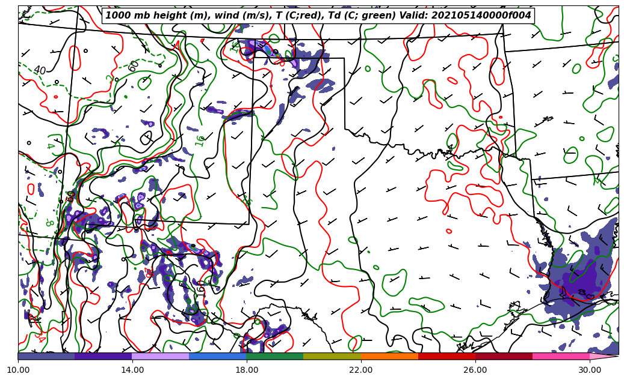
Task: Click the black 40 height contour label
Action: [x=40, y=70]
